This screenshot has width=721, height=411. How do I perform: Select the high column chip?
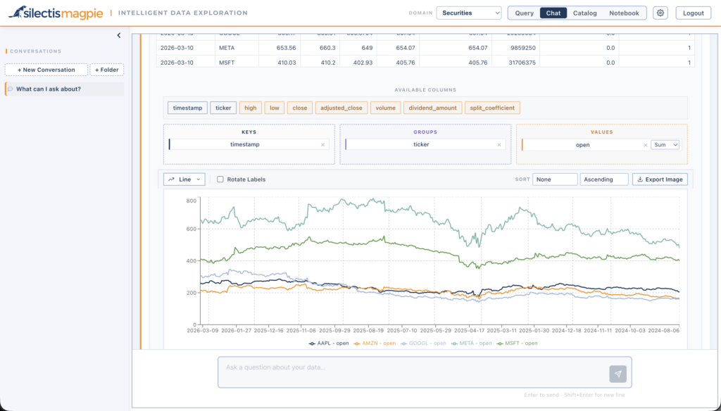(251, 108)
